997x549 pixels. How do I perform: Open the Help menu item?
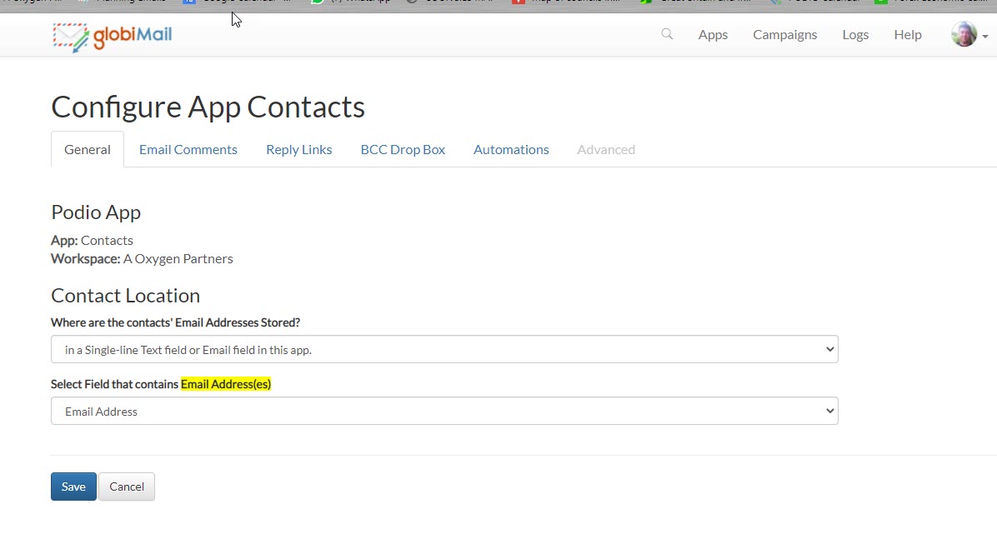[x=907, y=35]
